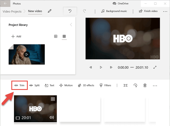Add media to the Project library

tap(16, 36)
